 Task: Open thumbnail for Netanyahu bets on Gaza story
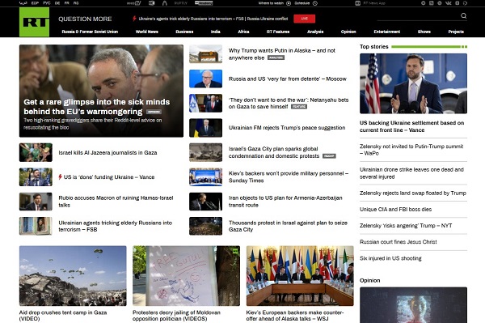[205, 103]
